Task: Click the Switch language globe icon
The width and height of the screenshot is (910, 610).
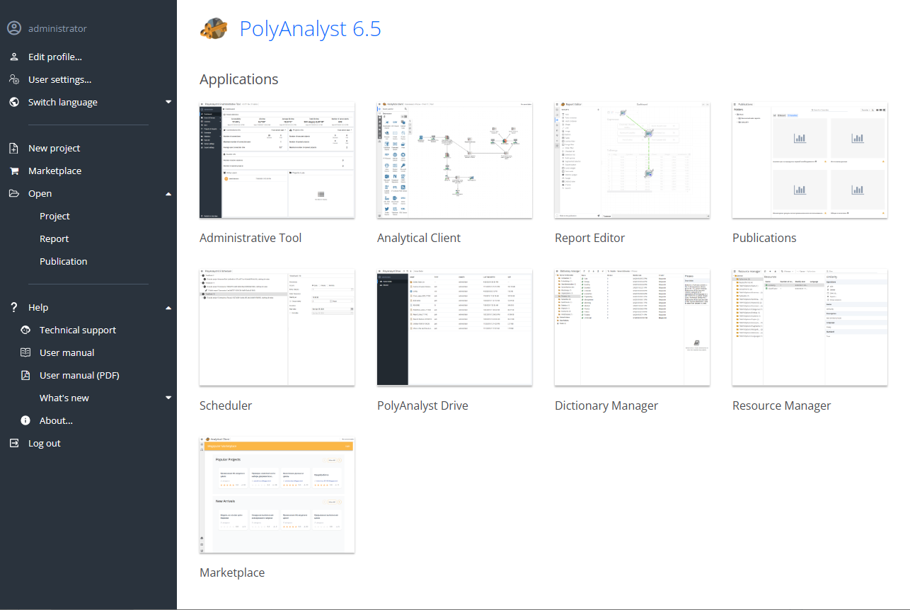Action: pyautogui.click(x=13, y=101)
